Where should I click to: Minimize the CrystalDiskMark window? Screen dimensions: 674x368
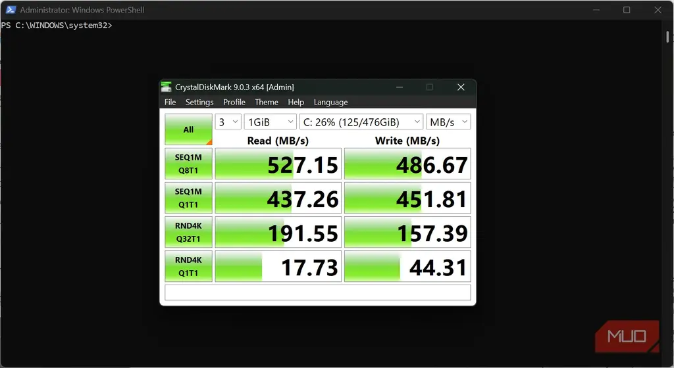400,87
